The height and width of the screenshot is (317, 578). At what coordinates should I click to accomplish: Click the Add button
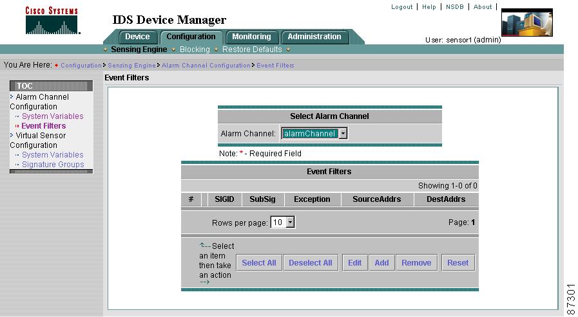click(x=381, y=263)
